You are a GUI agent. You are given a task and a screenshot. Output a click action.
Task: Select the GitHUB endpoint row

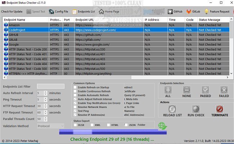pyautogui.click(x=116, y=35)
